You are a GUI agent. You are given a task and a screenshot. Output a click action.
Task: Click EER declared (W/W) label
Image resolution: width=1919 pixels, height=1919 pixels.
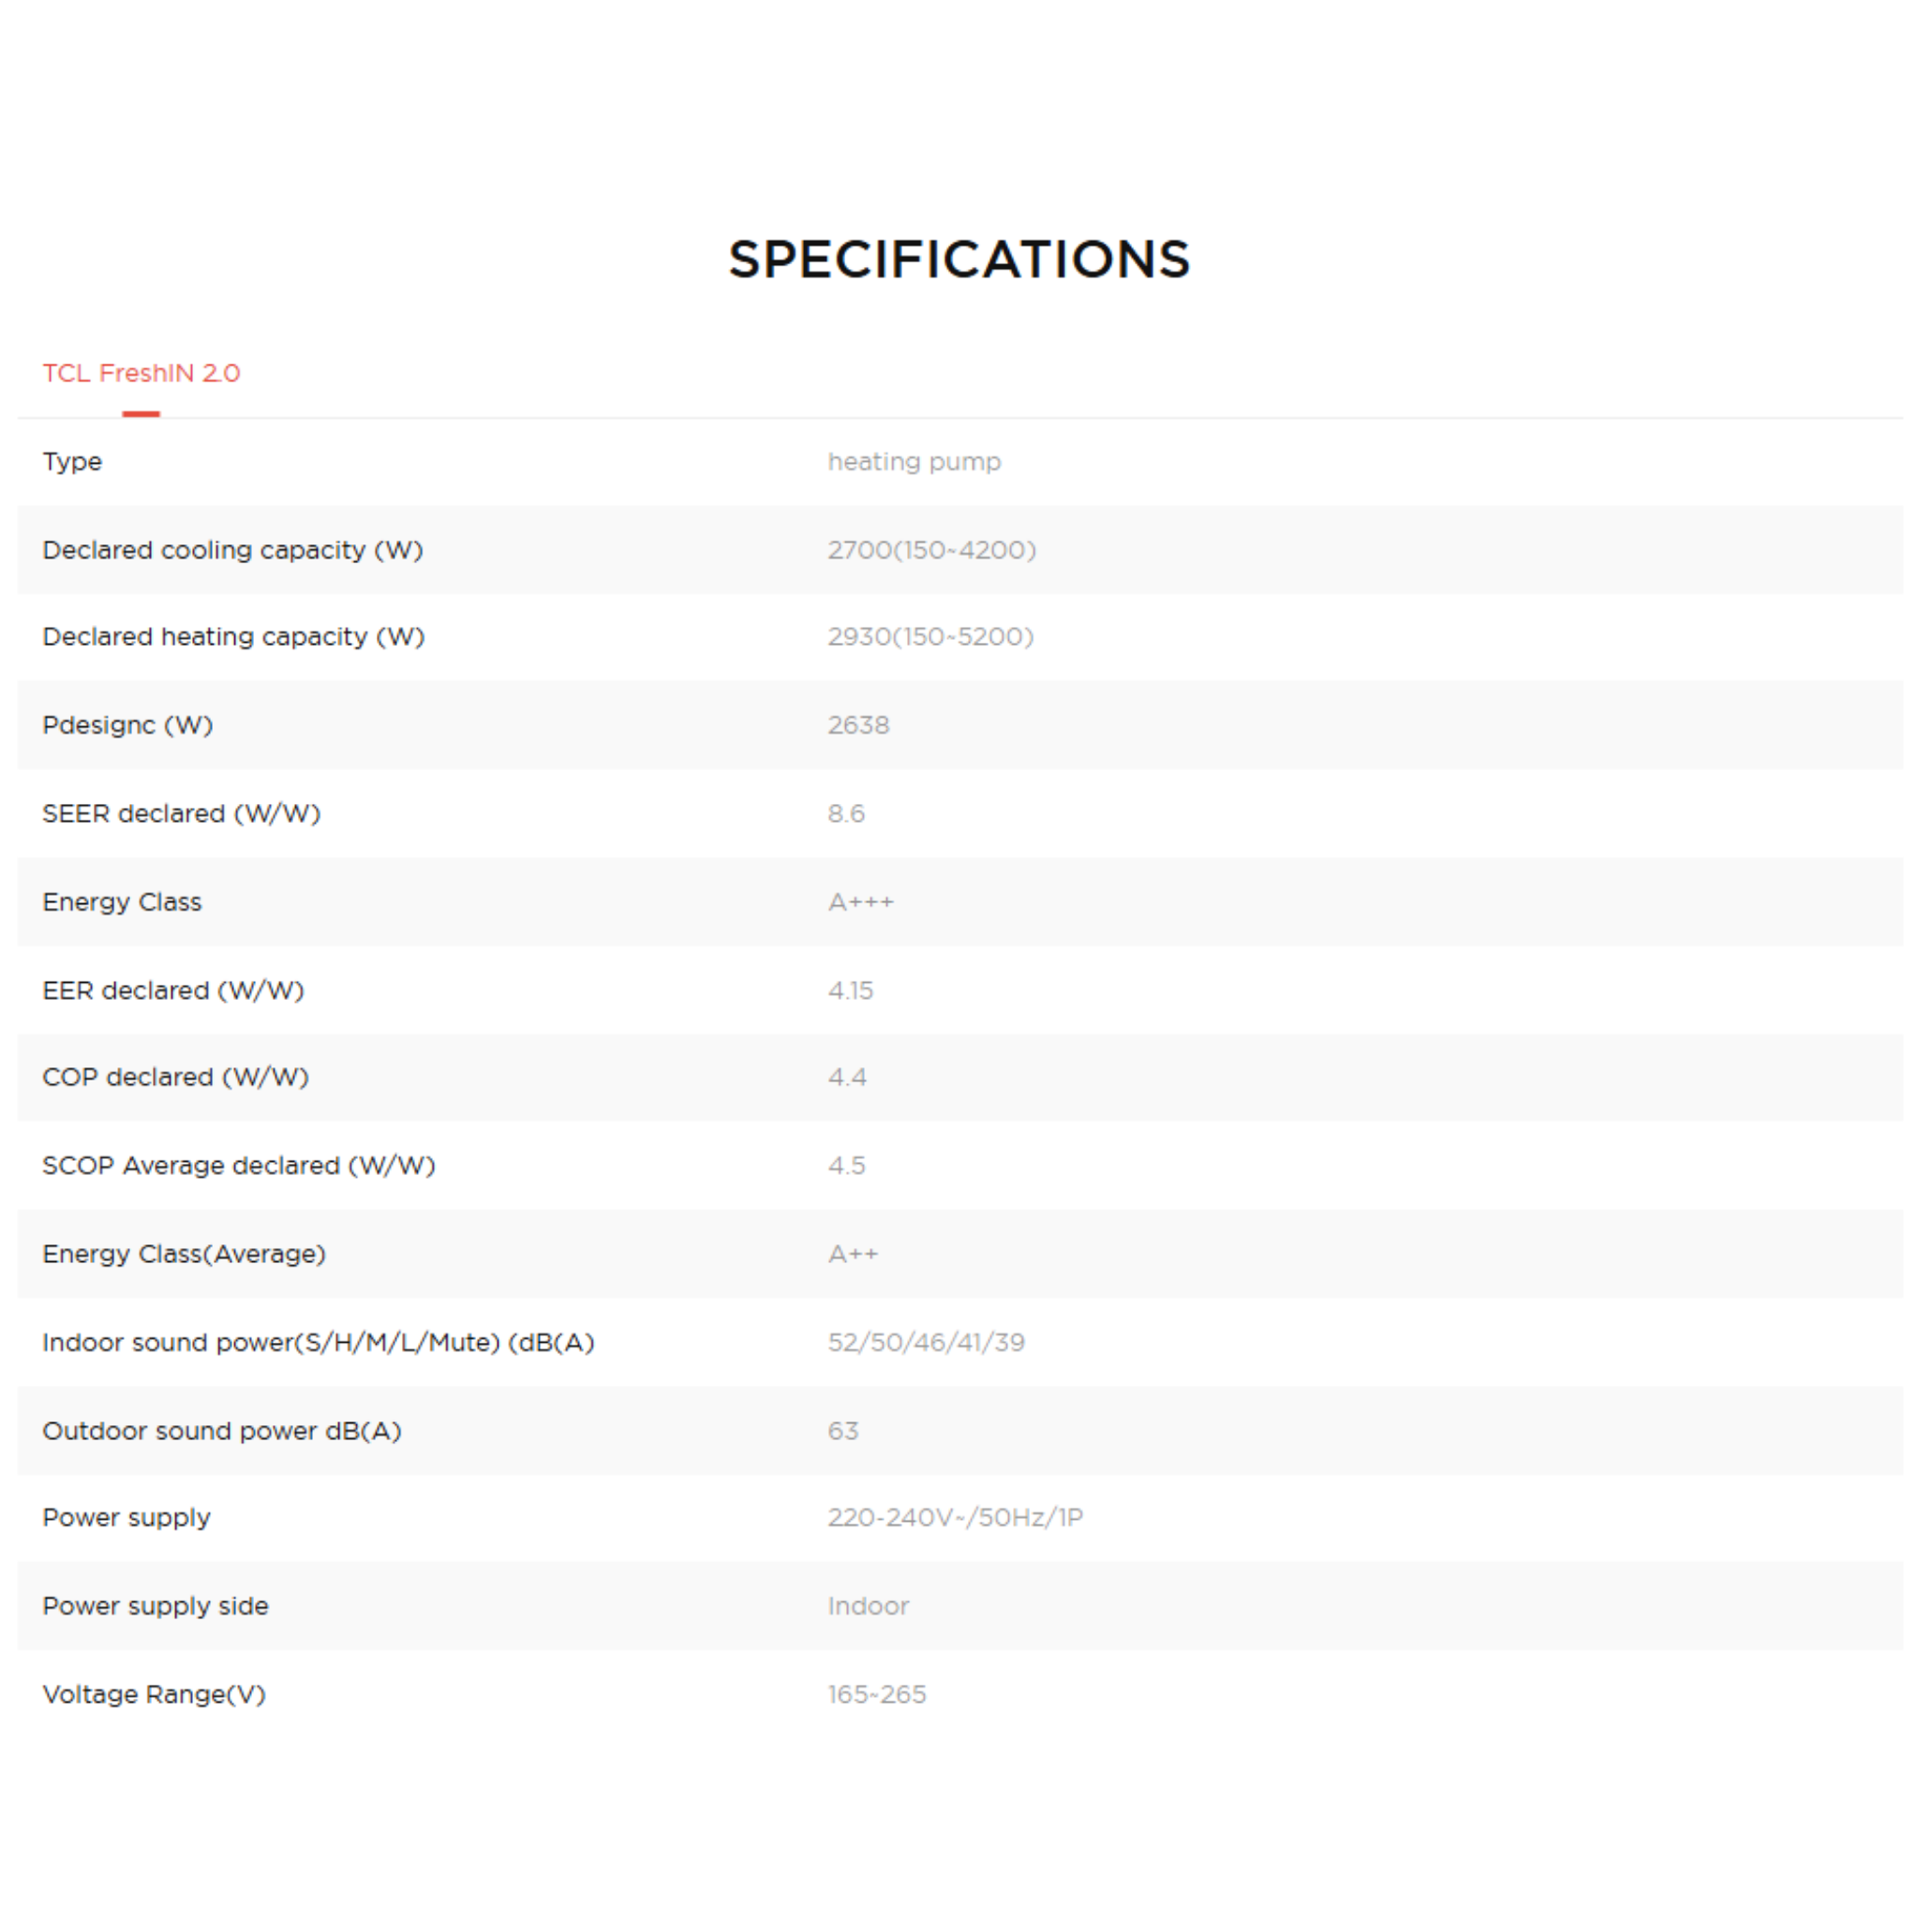click(172, 990)
